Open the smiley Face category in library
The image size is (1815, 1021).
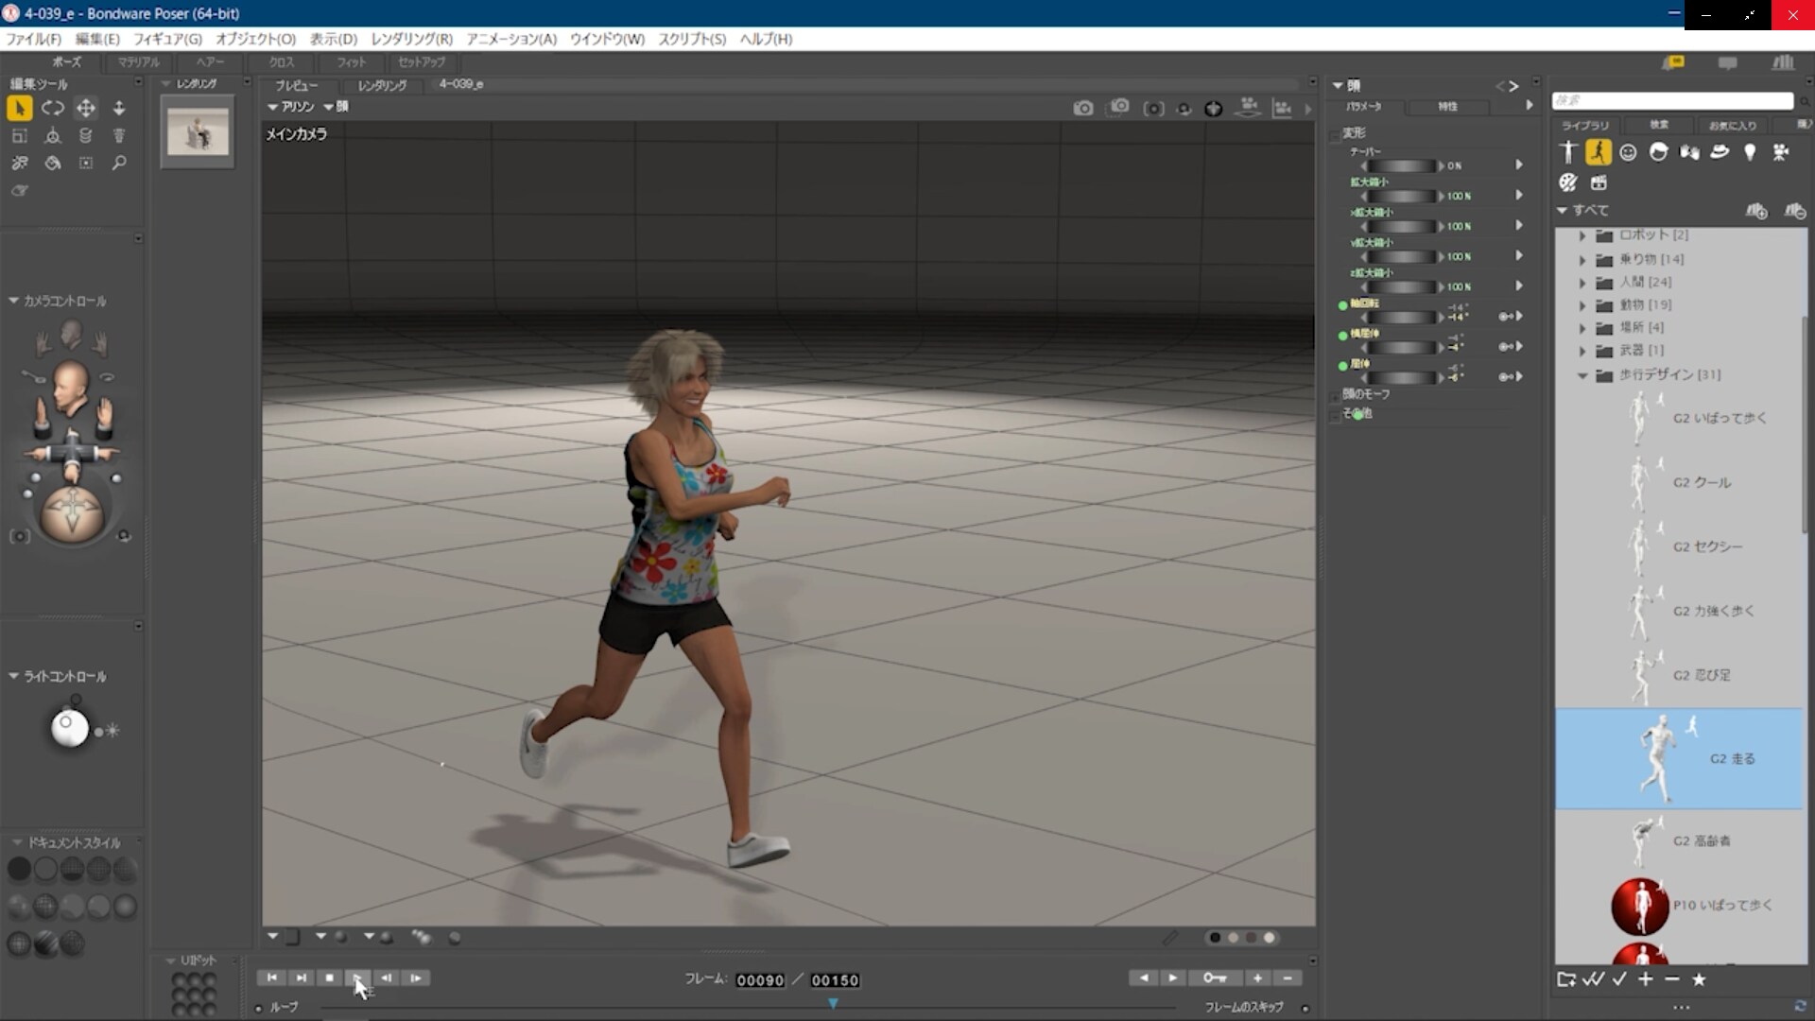pyautogui.click(x=1628, y=152)
